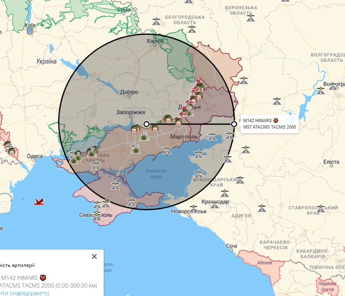
Task: Click airfield icon left of Belgorod oblast label
Action: tap(156, 21)
